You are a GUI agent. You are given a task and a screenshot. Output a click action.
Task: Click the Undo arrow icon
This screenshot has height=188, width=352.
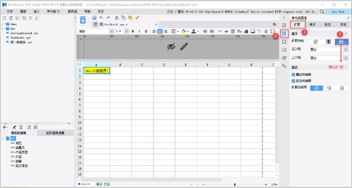(101, 18)
